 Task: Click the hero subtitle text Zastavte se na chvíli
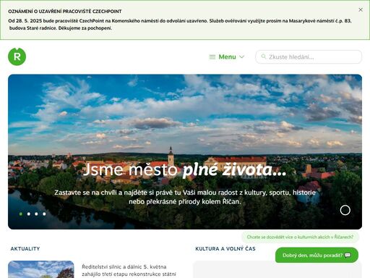click(185, 197)
